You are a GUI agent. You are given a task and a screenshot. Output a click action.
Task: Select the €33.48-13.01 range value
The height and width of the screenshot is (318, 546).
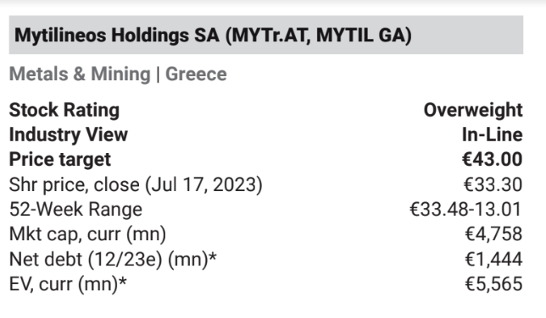tap(466, 209)
